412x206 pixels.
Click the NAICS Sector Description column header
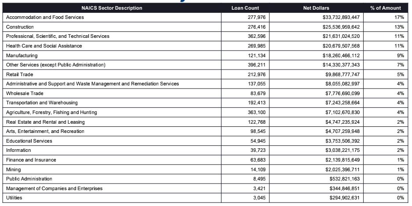tap(112, 8)
